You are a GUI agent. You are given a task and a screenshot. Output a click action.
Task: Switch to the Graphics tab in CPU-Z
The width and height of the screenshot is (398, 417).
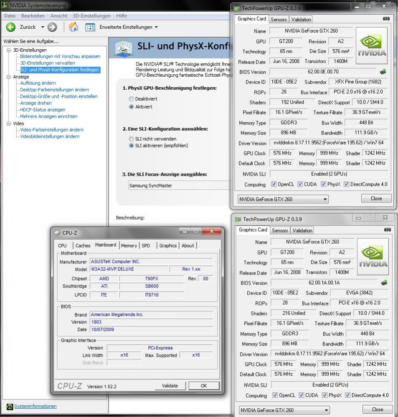[168, 246]
